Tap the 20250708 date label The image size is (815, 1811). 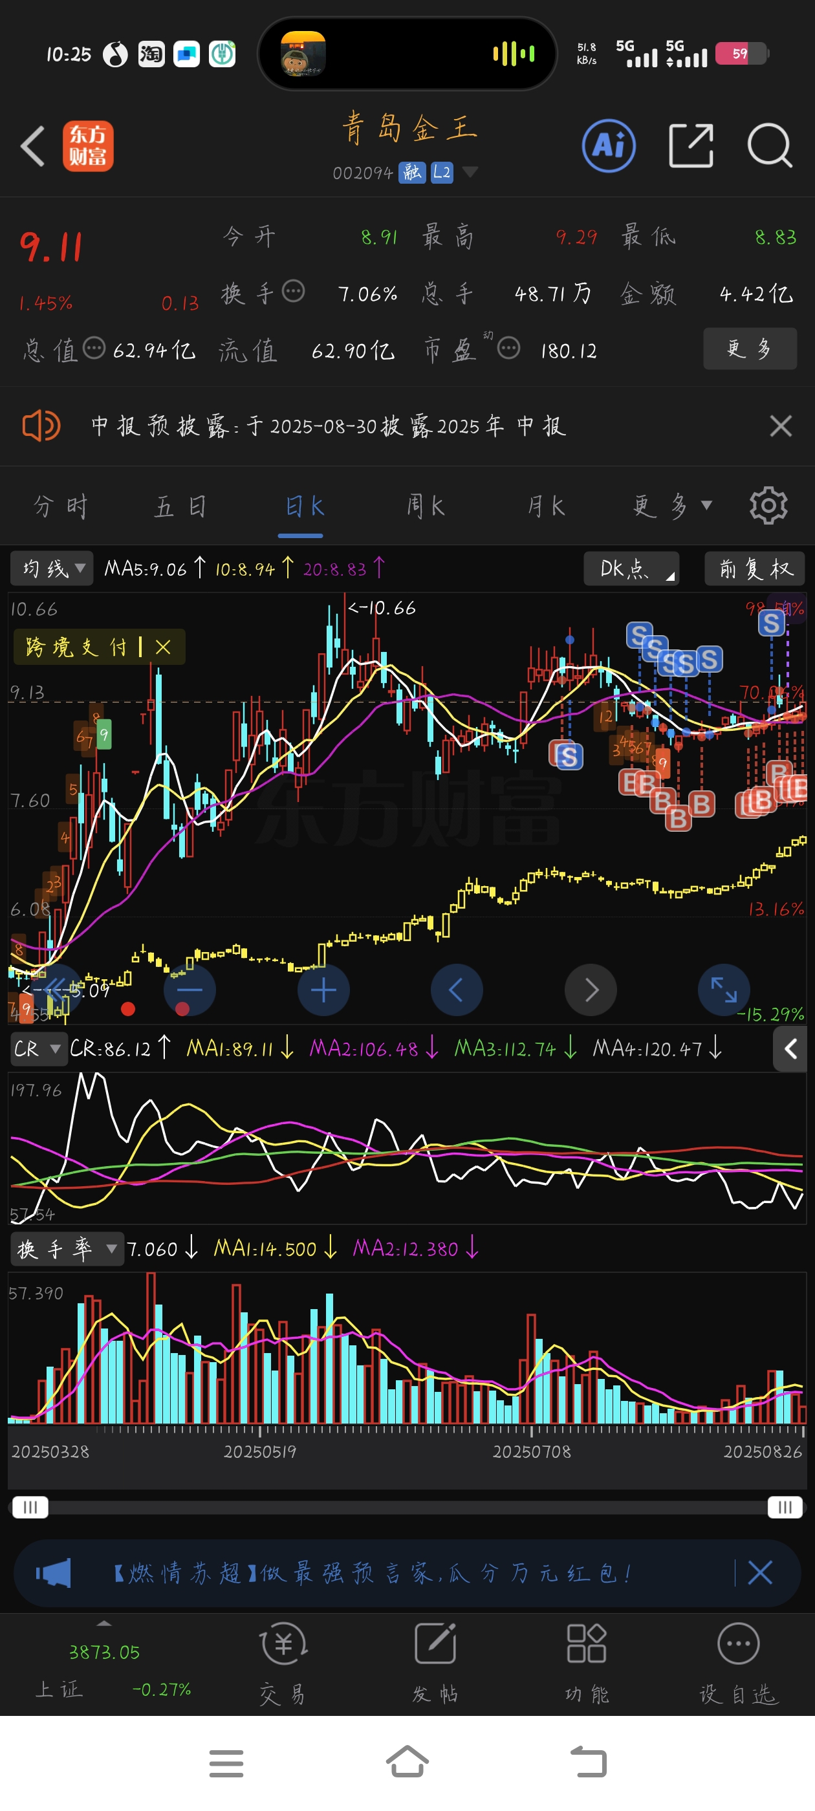point(532,1452)
